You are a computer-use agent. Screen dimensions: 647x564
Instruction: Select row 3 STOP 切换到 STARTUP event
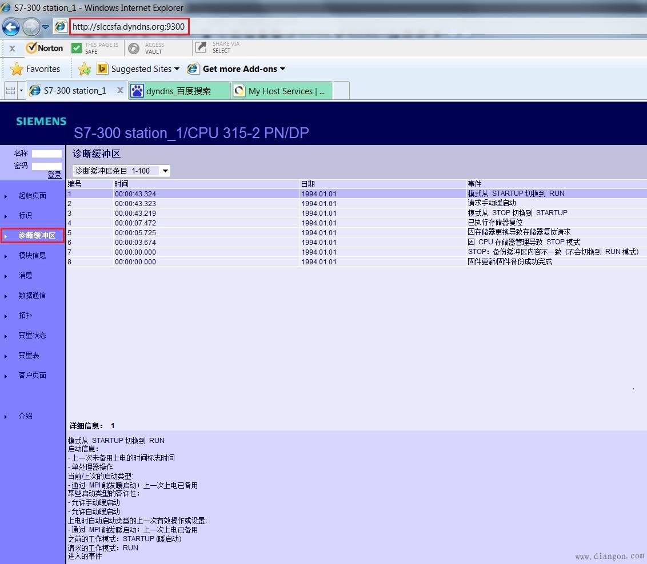coord(357,213)
